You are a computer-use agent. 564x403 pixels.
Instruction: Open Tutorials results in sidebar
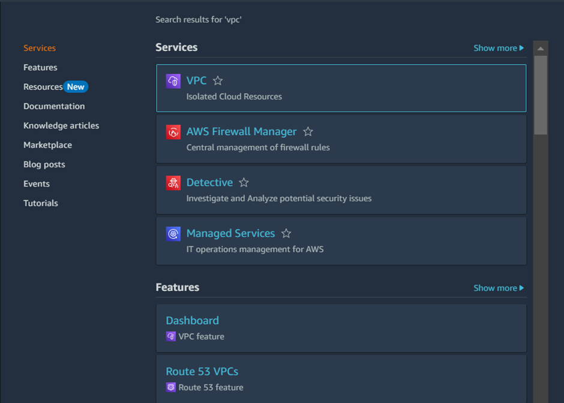41,203
